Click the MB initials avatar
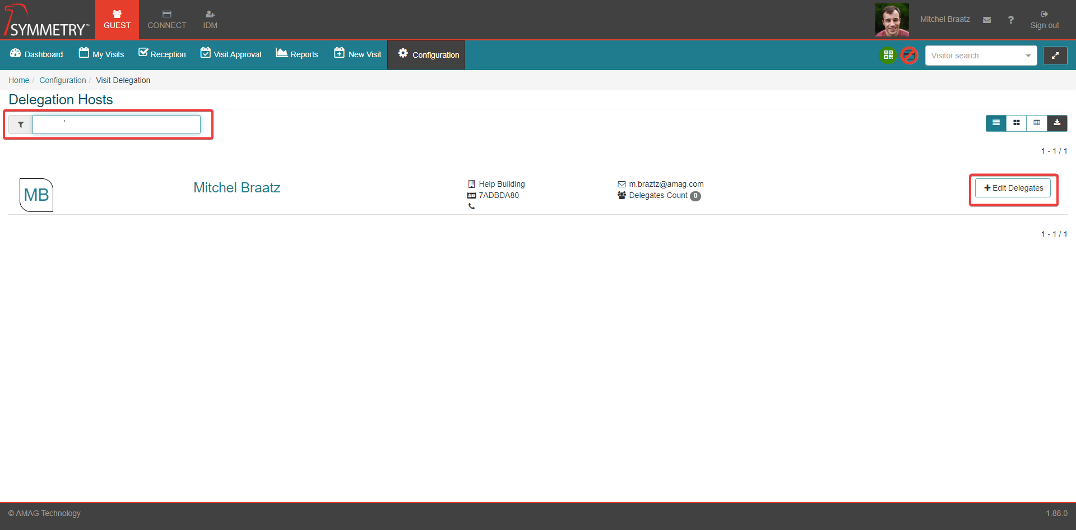The height and width of the screenshot is (530, 1076). [x=36, y=195]
